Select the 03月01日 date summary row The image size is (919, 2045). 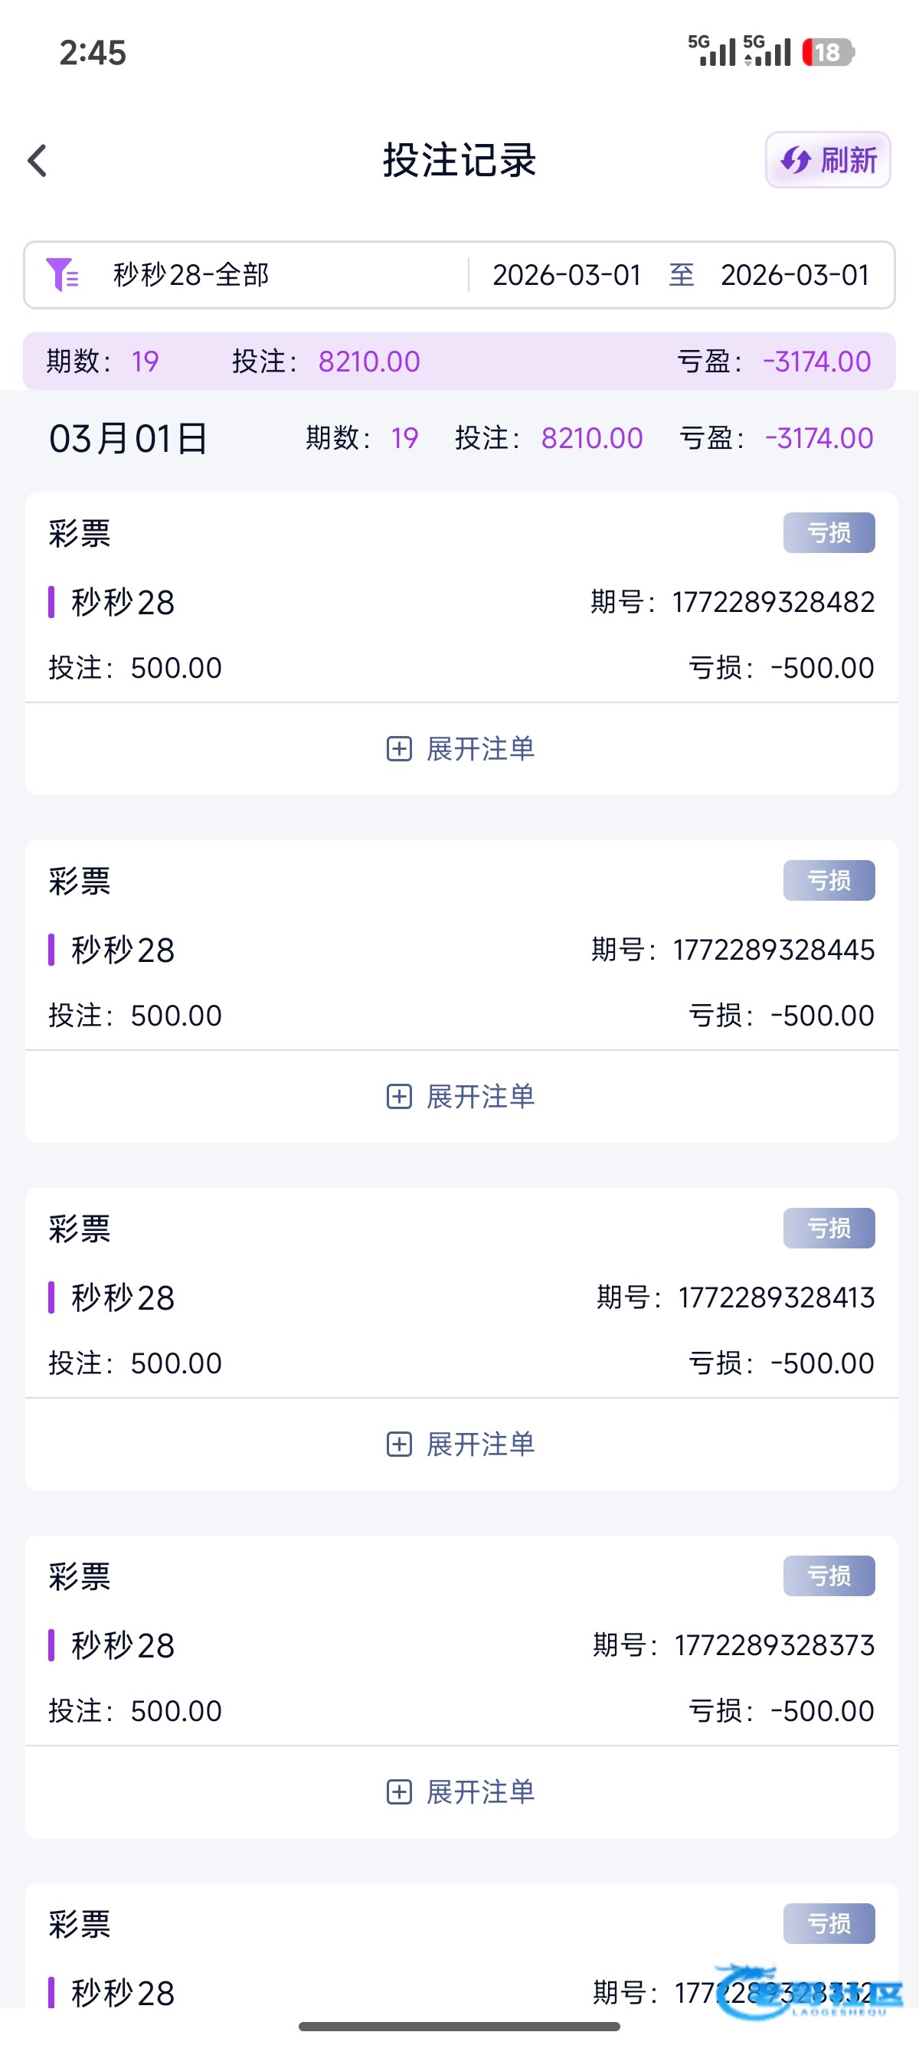click(x=129, y=438)
